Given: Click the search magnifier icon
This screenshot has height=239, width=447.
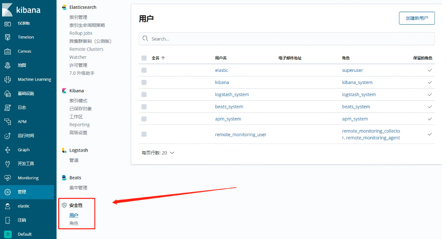Looking at the screenshot, I should 145,38.
